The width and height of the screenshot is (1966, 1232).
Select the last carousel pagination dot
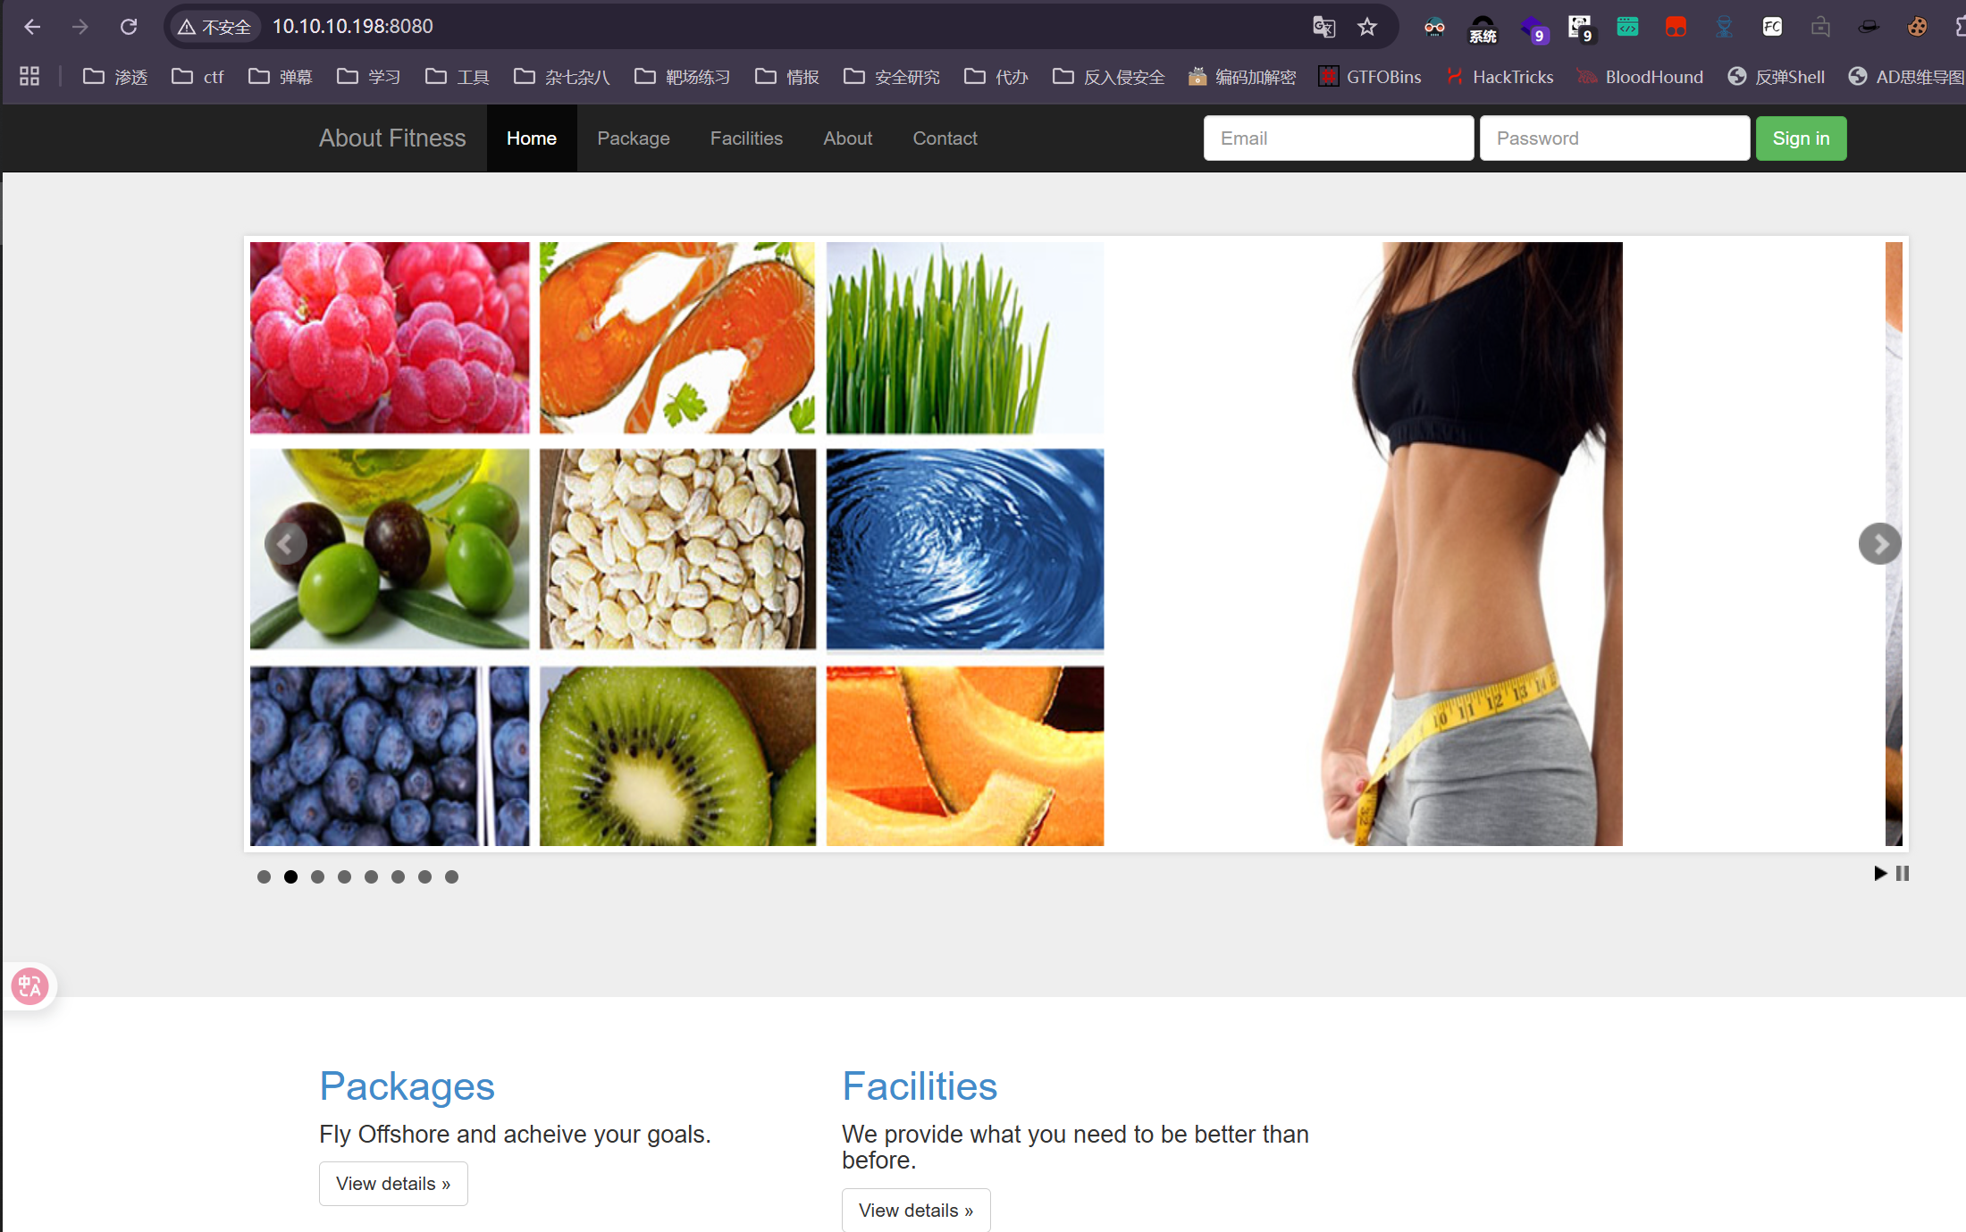pos(451,876)
